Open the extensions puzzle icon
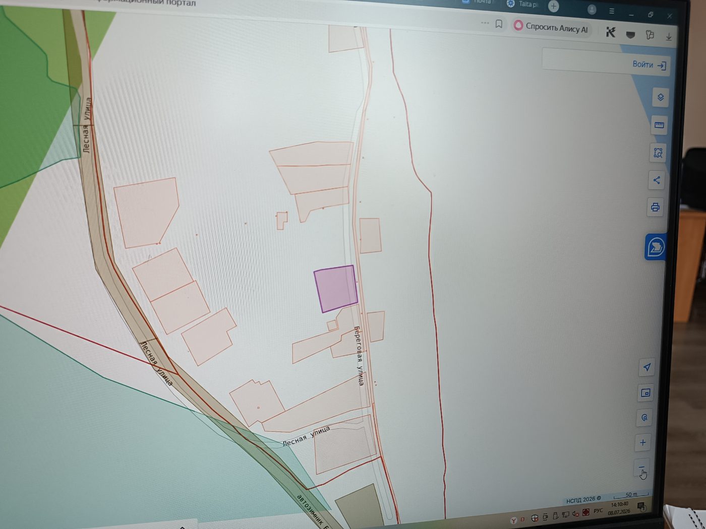706x529 pixels. (650, 35)
